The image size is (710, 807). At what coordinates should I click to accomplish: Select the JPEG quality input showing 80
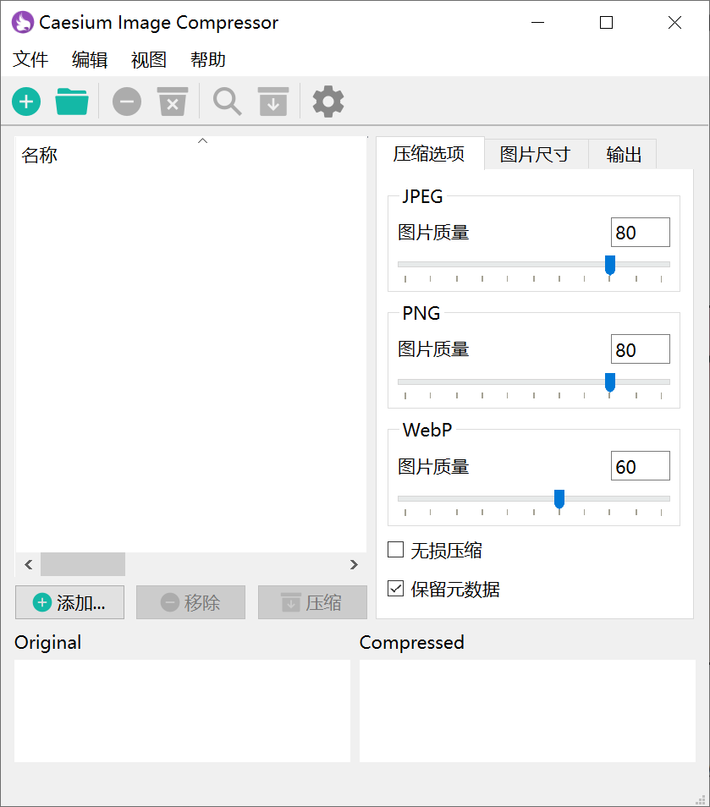click(x=640, y=232)
